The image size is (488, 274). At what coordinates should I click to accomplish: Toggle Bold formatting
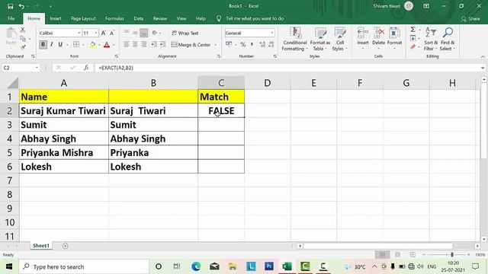43,44
